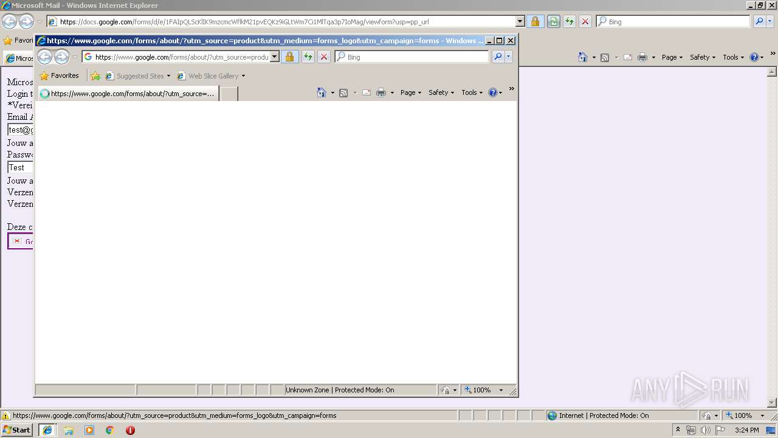Open the Feeds icon in the front window toolbar

pos(343,92)
